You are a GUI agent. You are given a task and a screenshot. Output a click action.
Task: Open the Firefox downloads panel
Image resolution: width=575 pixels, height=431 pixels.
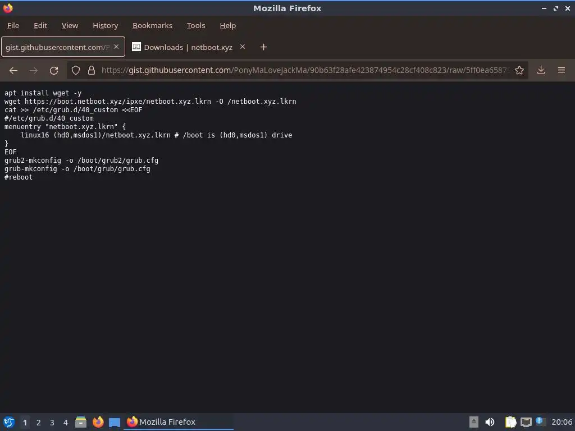coord(541,70)
